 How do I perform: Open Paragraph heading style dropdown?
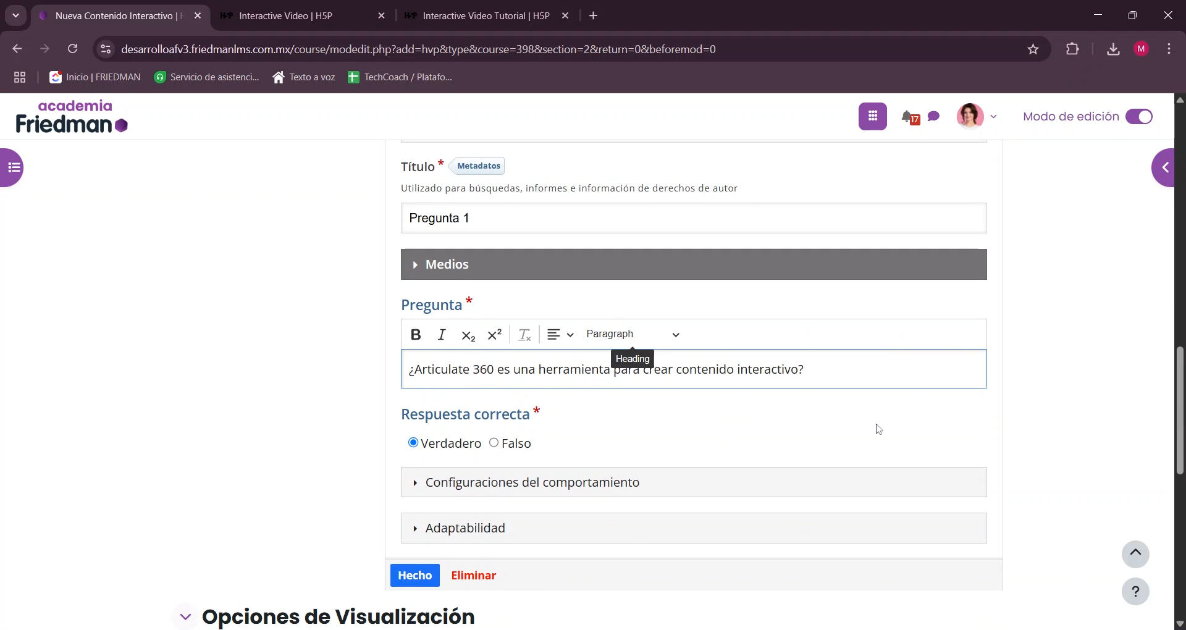633,334
